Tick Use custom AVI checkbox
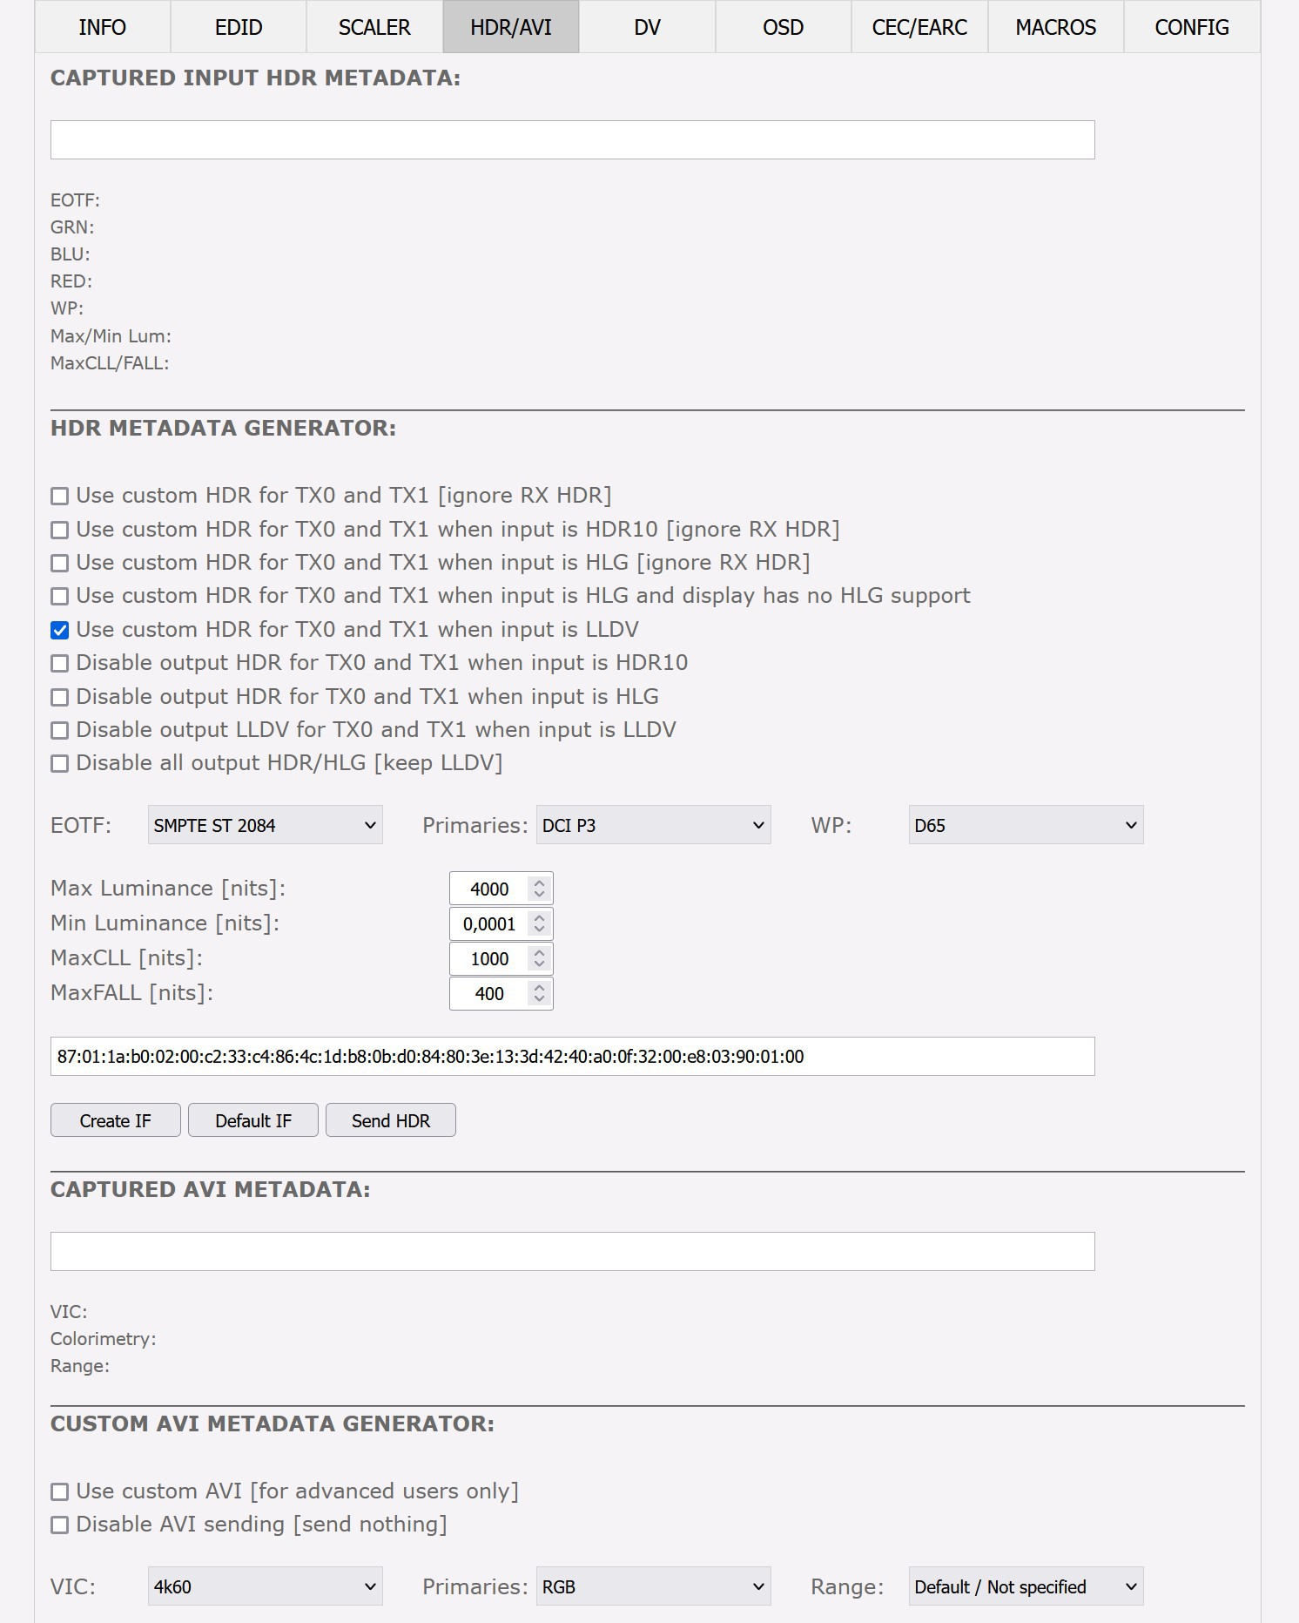This screenshot has height=1623, width=1299. [60, 1491]
